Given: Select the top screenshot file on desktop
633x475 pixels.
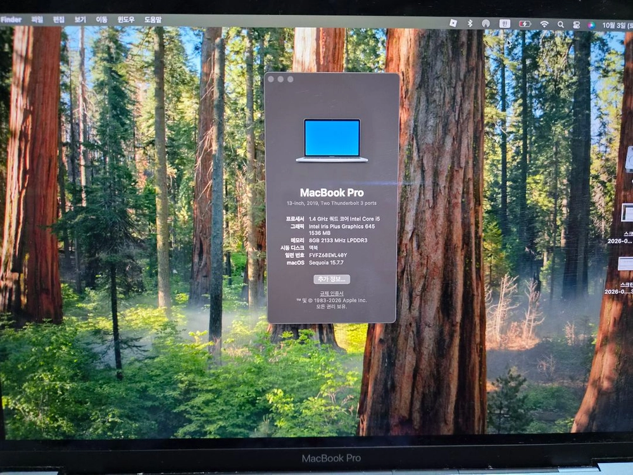Looking at the screenshot, I should (x=627, y=212).
